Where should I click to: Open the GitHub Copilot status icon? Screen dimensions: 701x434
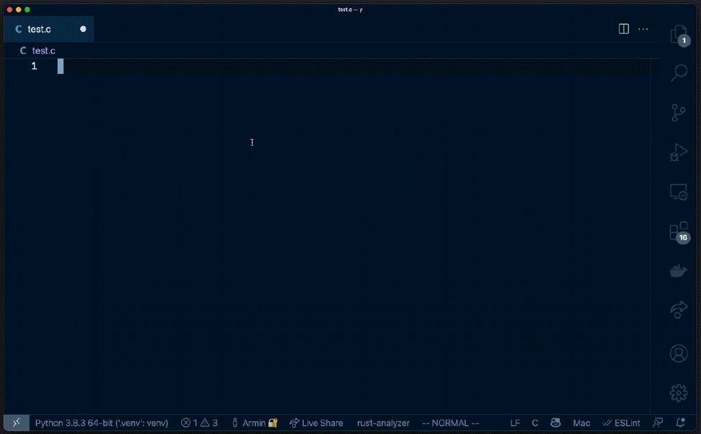tap(555, 422)
